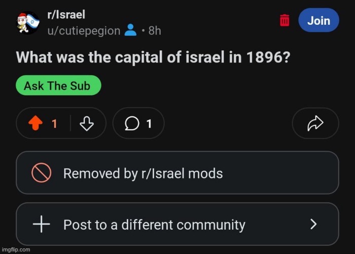The width and height of the screenshot is (355, 254).
Task: Click Removed by r/Israel mods banner
Action: coord(177,173)
